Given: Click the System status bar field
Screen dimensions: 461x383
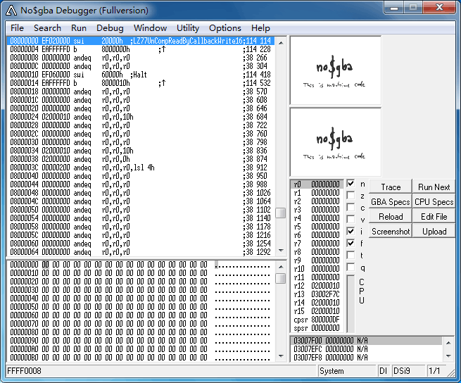Looking at the screenshot, I should [x=347, y=371].
